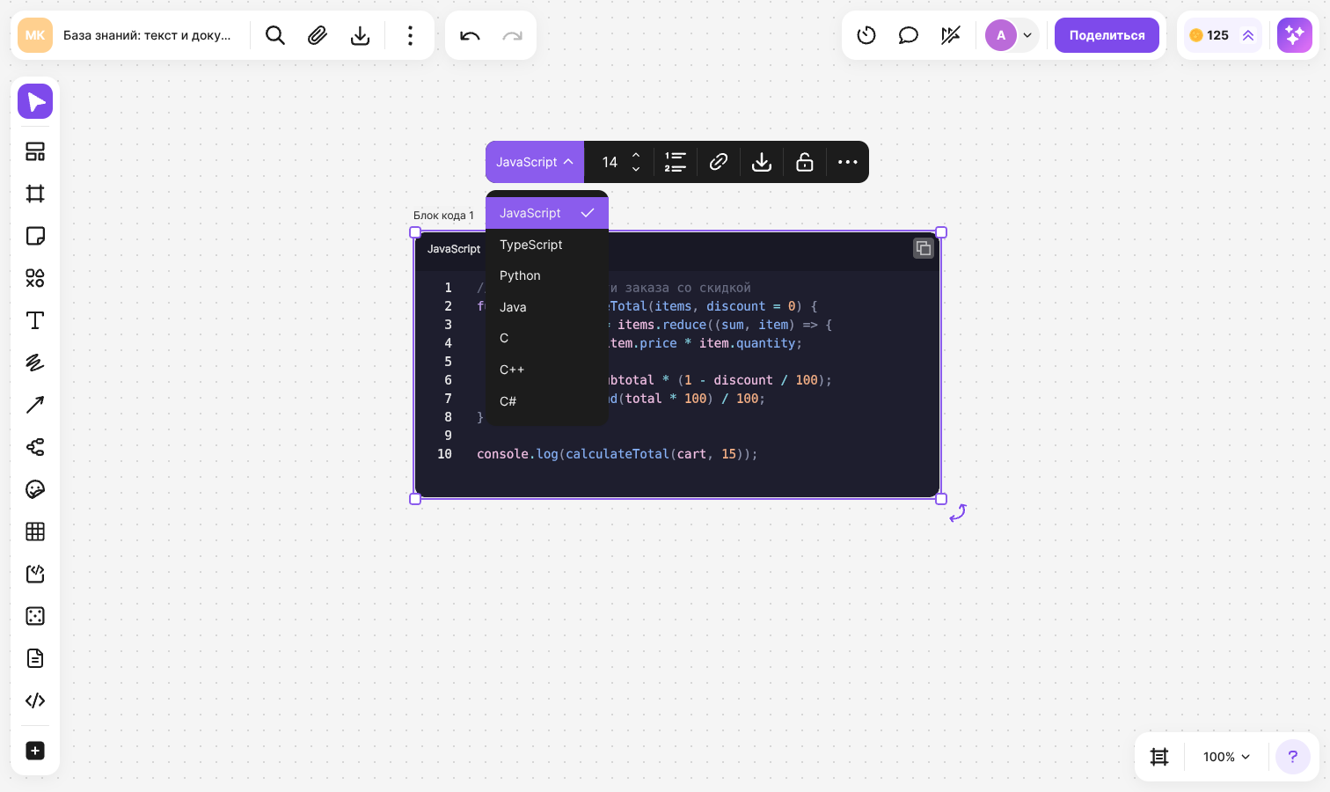Open the comments panel

click(909, 35)
